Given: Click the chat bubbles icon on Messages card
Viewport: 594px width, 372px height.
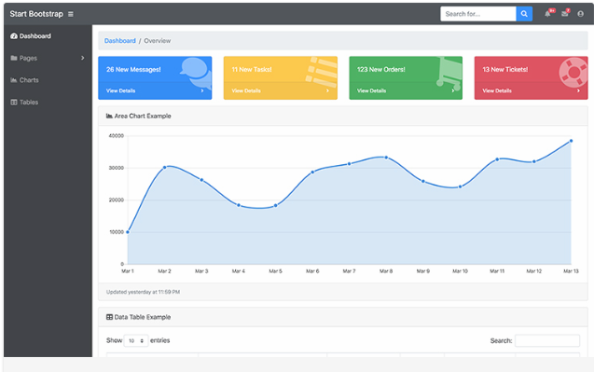Looking at the screenshot, I should (x=196, y=73).
